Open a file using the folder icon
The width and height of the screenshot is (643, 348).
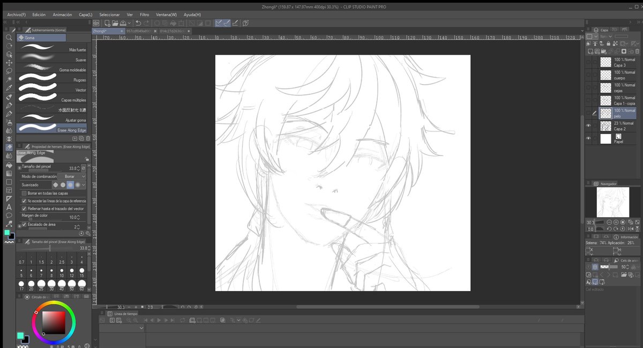pos(115,23)
